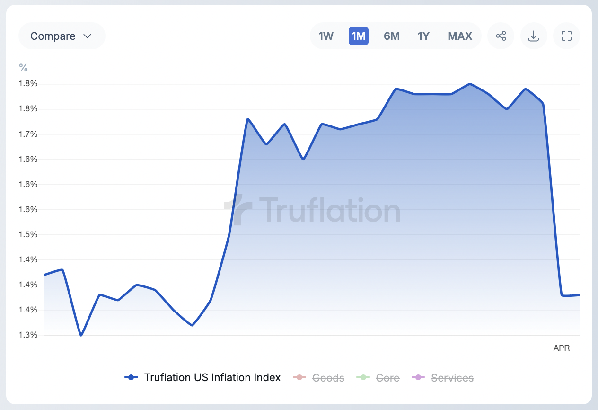Screen dimensions: 598x410
Task: Enable the Core series label in legend
Action: click(x=387, y=378)
